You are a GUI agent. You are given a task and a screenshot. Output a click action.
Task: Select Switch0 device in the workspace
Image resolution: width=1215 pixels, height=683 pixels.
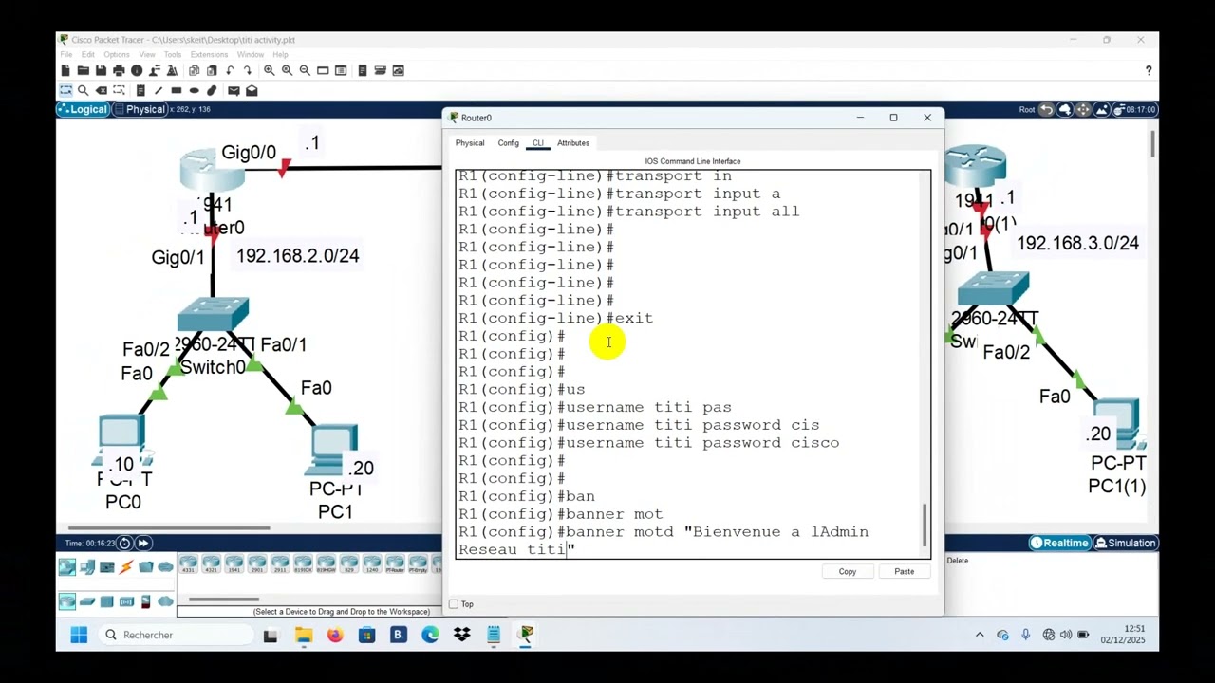pos(213,316)
